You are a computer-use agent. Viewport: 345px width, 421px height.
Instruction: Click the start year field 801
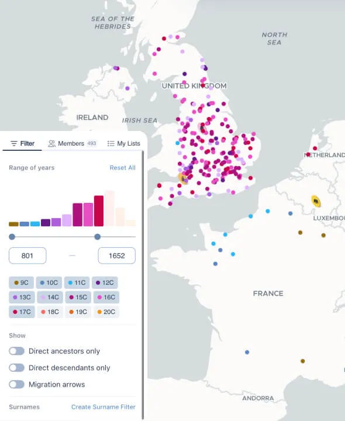tap(27, 256)
